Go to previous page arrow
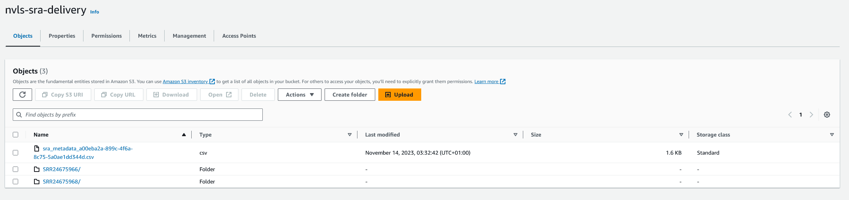 coord(790,115)
